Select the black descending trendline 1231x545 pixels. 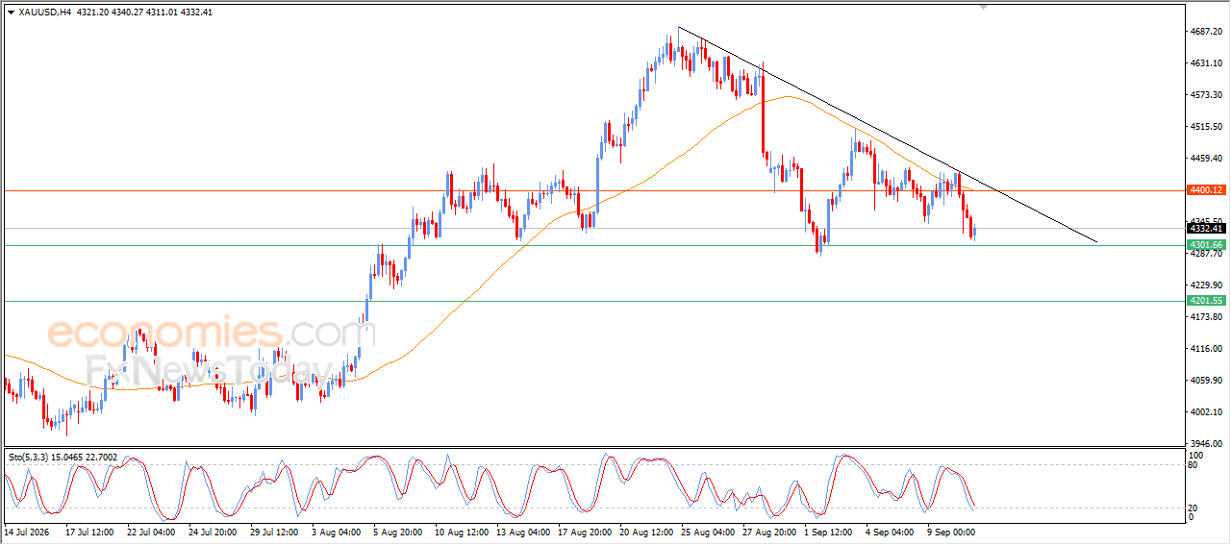coord(887,134)
